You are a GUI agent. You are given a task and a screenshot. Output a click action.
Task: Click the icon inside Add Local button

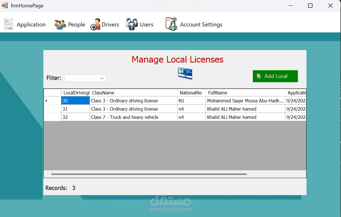(x=259, y=76)
